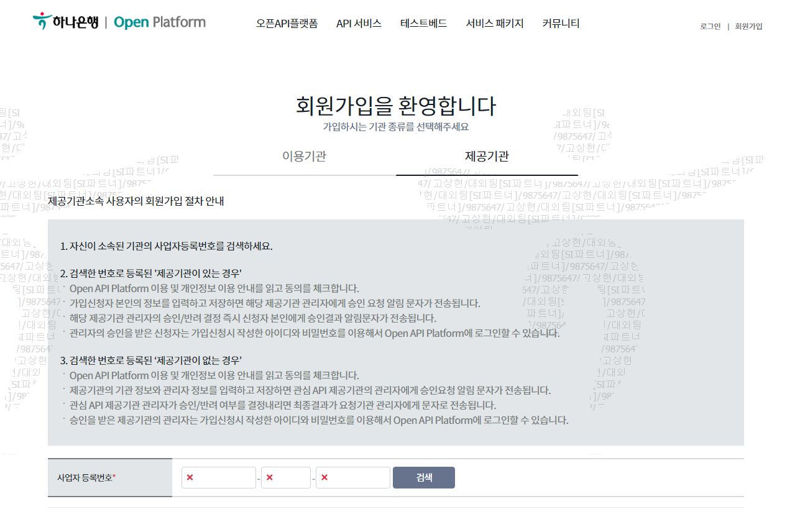The height and width of the screenshot is (532, 800).
Task: Click the 회원가입 link
Action: coord(749,27)
